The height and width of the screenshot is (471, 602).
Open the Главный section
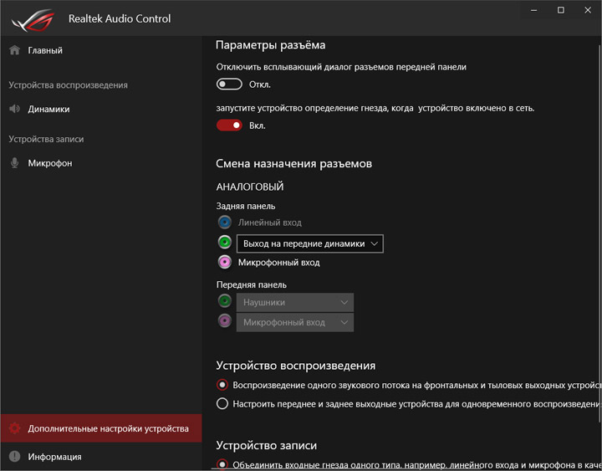(x=45, y=50)
